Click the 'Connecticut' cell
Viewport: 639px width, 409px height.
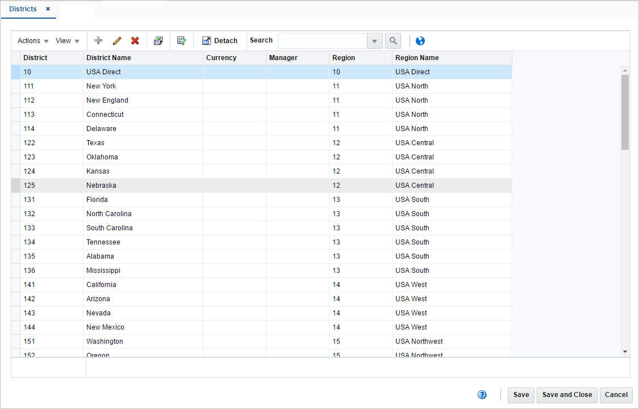143,115
